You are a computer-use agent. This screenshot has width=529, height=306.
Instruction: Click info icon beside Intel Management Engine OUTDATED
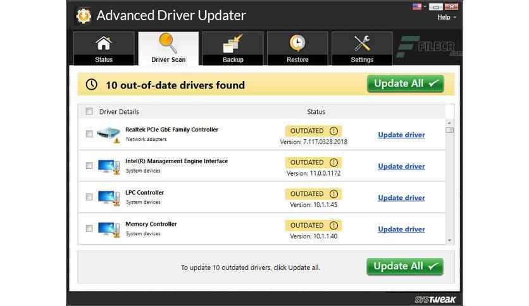tap(334, 162)
